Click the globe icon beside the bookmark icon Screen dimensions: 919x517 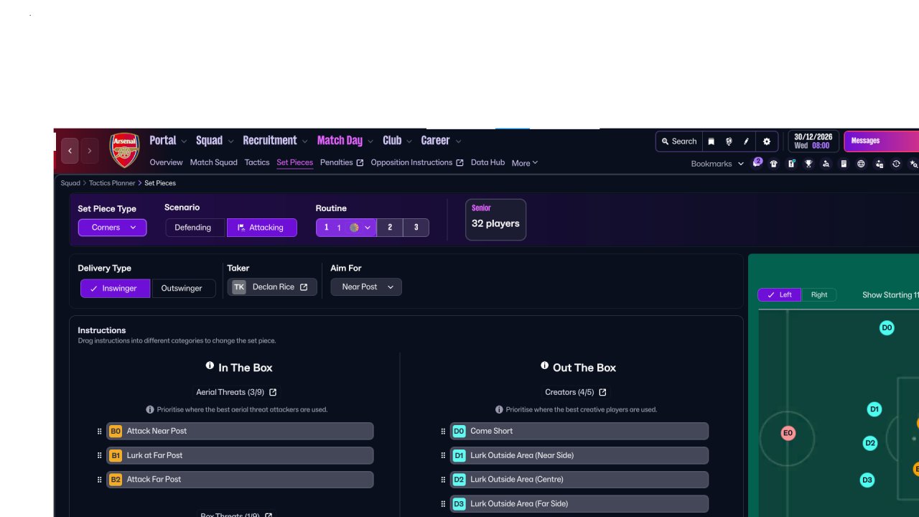pyautogui.click(x=729, y=141)
